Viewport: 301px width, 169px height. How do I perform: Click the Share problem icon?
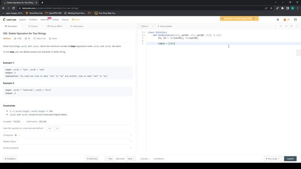tap(50, 38)
